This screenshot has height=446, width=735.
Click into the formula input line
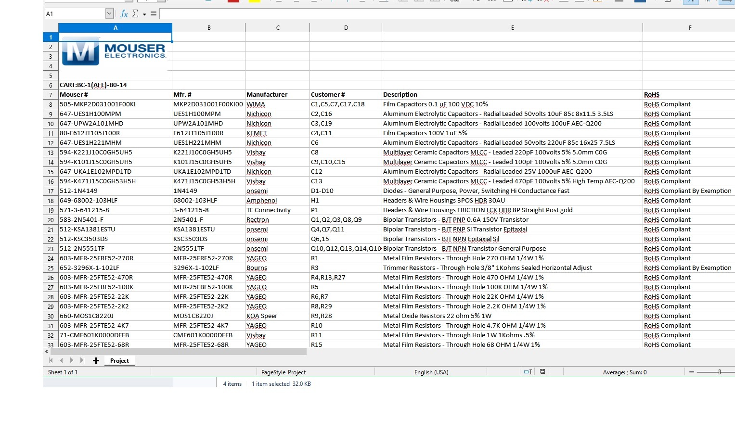[x=447, y=14]
